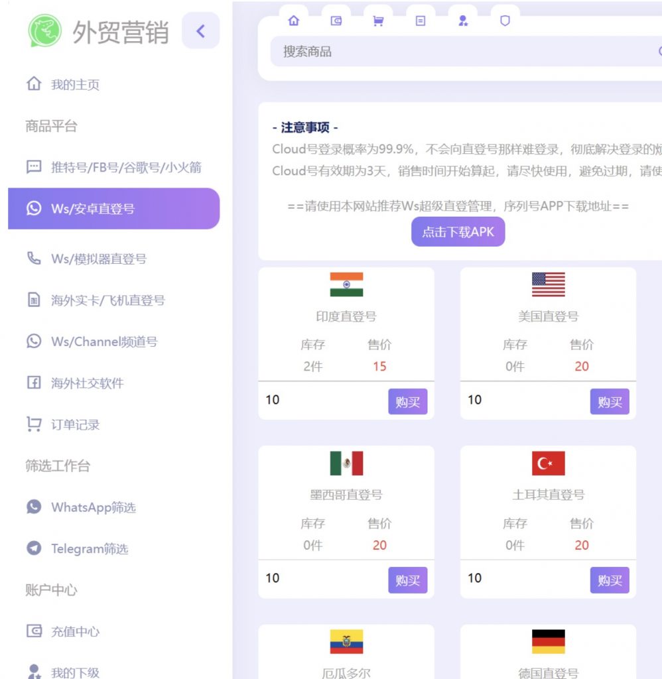Click the 筛选工作台 section header
This screenshot has width=662, height=679.
58,465
